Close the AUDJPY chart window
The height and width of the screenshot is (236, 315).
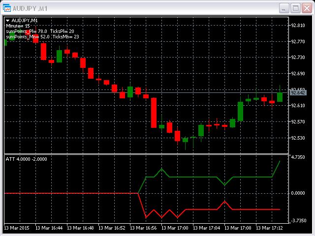point(306,8)
